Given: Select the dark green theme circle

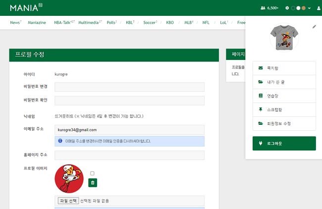Looking at the screenshot, I should tap(293, 8).
